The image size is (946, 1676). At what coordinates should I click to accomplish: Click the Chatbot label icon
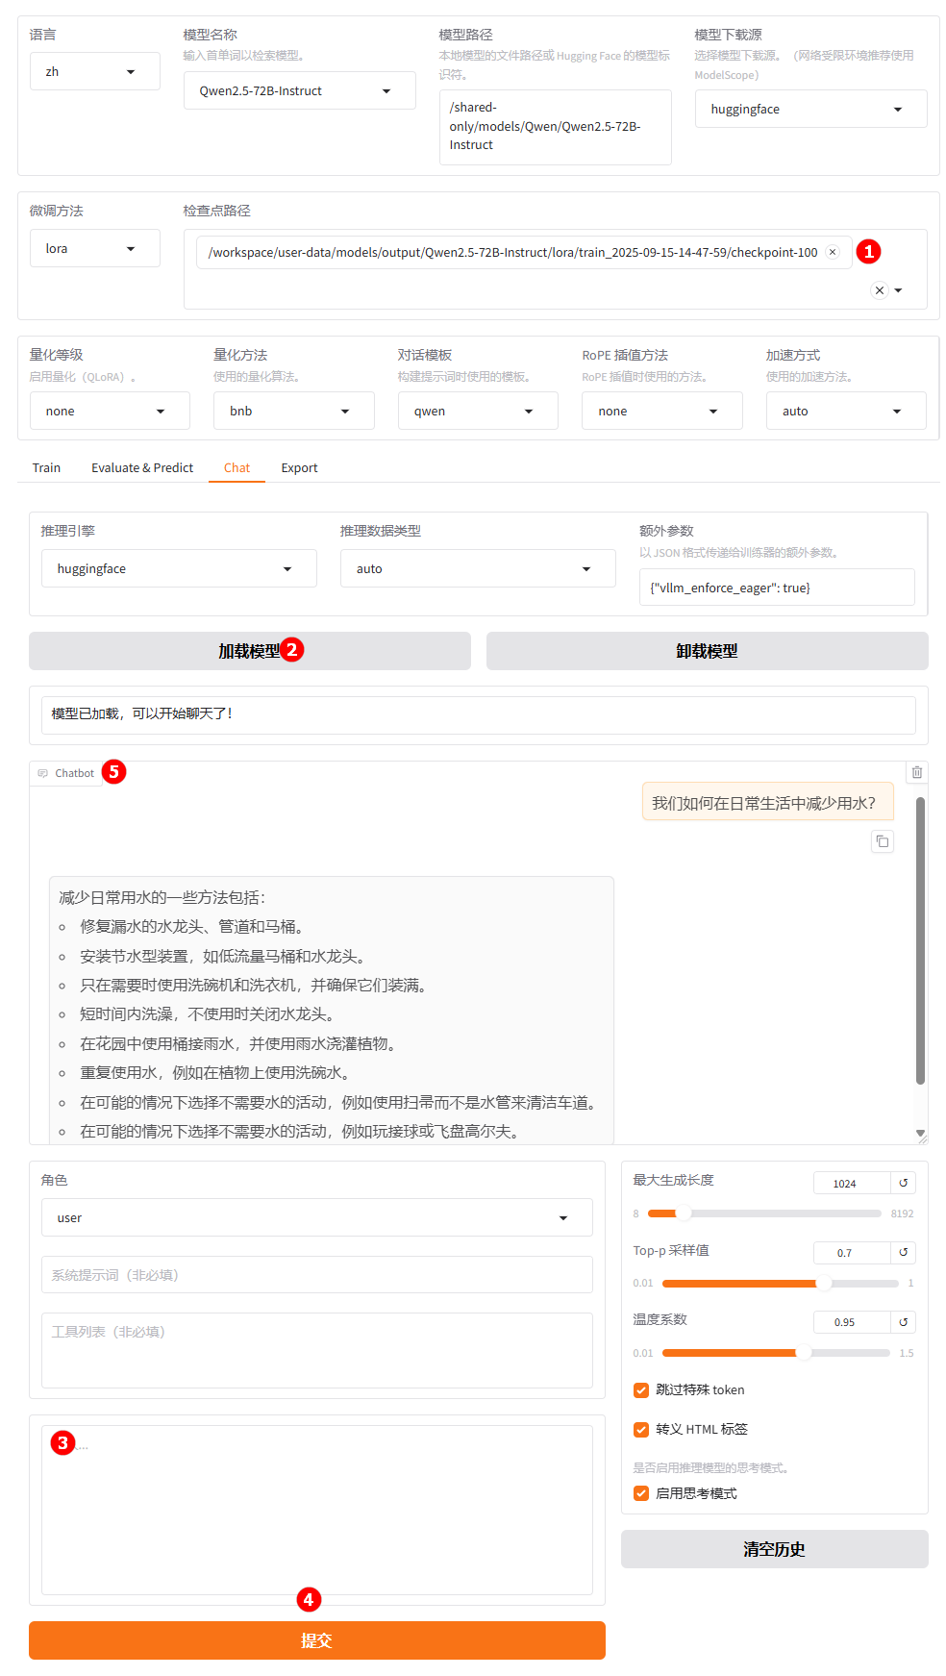tap(43, 773)
